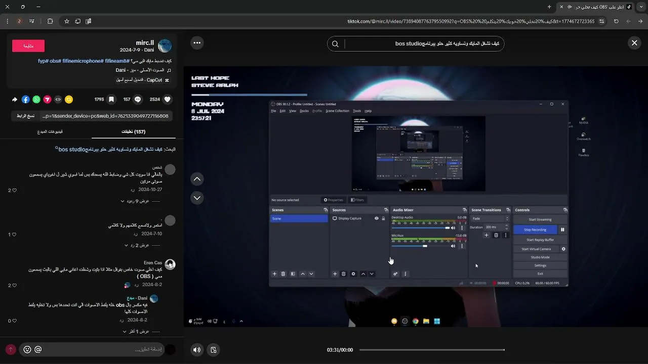Click the pink follow button

[28, 46]
